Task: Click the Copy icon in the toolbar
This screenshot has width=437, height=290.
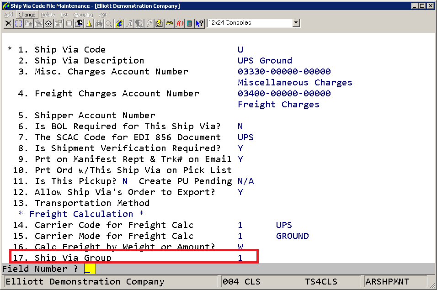Action: [29, 24]
